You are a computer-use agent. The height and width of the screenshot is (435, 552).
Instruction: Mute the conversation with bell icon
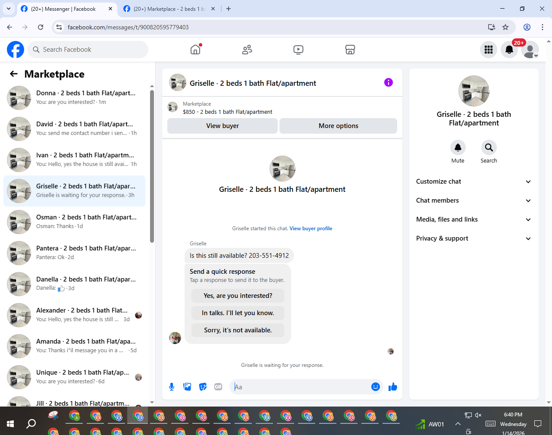pos(458,147)
